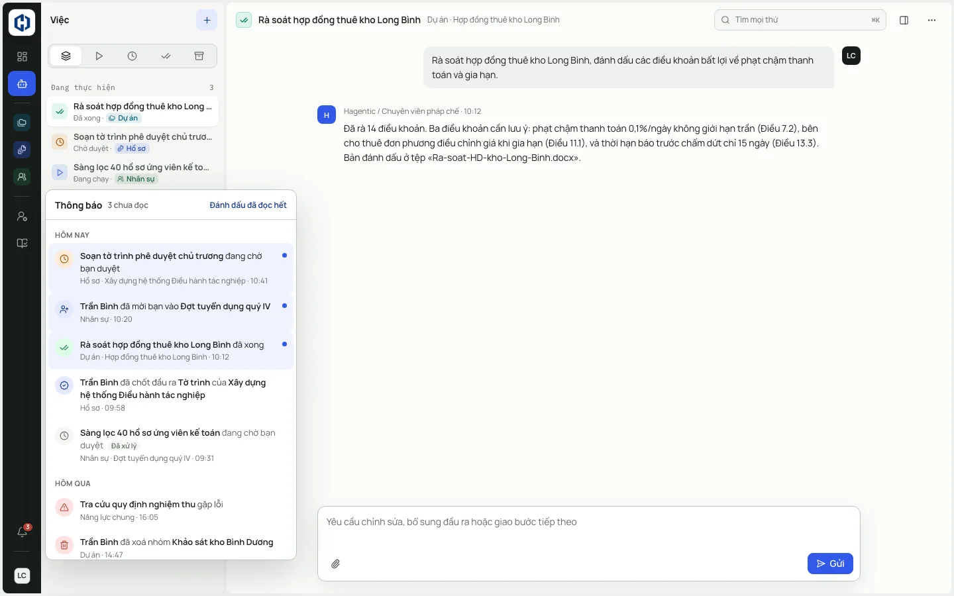The height and width of the screenshot is (596, 954).
Task: Open the personnel people icon in the sidebar
Action: [x=22, y=177]
